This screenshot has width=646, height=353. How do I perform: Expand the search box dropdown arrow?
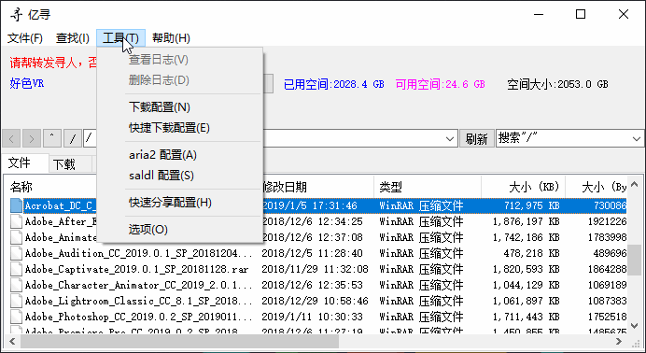click(x=636, y=139)
